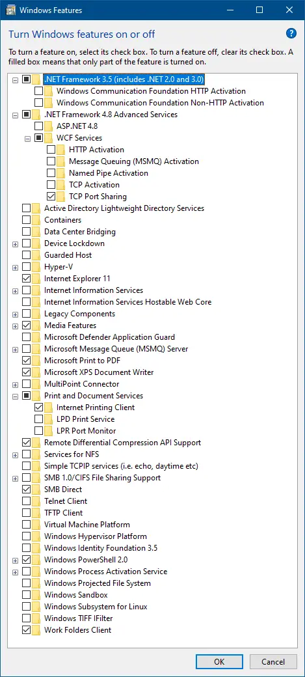Enable the Windows Sandbox checkbox
305x677 pixels.
pos(26,595)
